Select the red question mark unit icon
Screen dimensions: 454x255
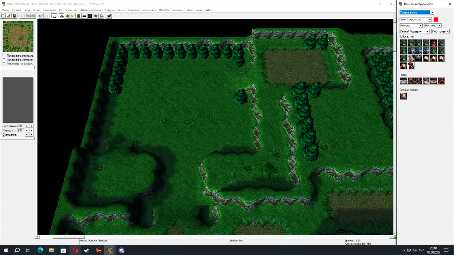click(411, 66)
